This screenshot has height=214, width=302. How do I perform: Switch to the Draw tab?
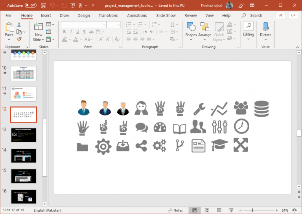click(64, 15)
